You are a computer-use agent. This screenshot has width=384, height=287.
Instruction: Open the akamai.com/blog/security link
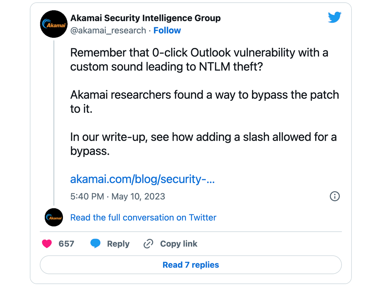[x=143, y=179]
